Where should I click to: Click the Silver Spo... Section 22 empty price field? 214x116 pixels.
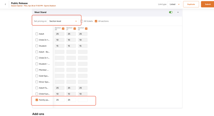coord(83,82)
